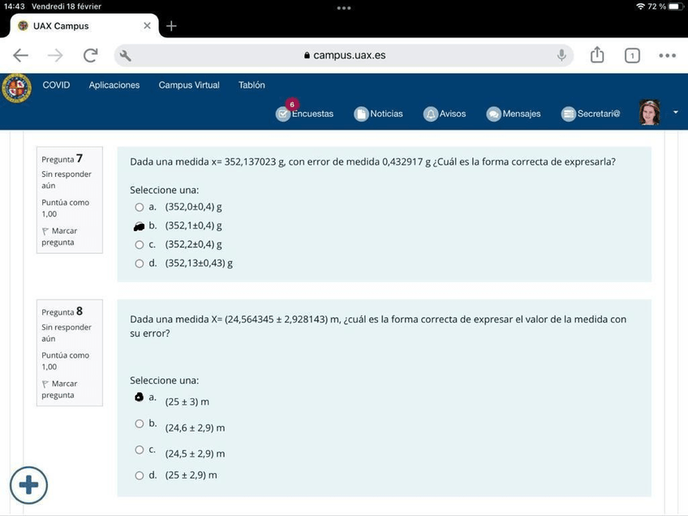This screenshot has height=516, width=688.
Task: Open the browser three-dot more menu
Action: point(667,55)
